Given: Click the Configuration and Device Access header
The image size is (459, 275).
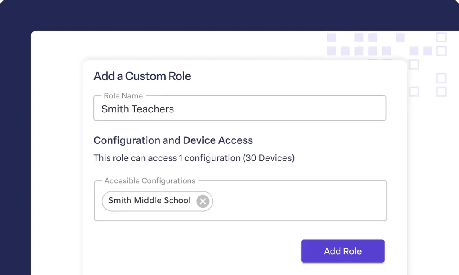Looking at the screenshot, I should pos(173,140).
